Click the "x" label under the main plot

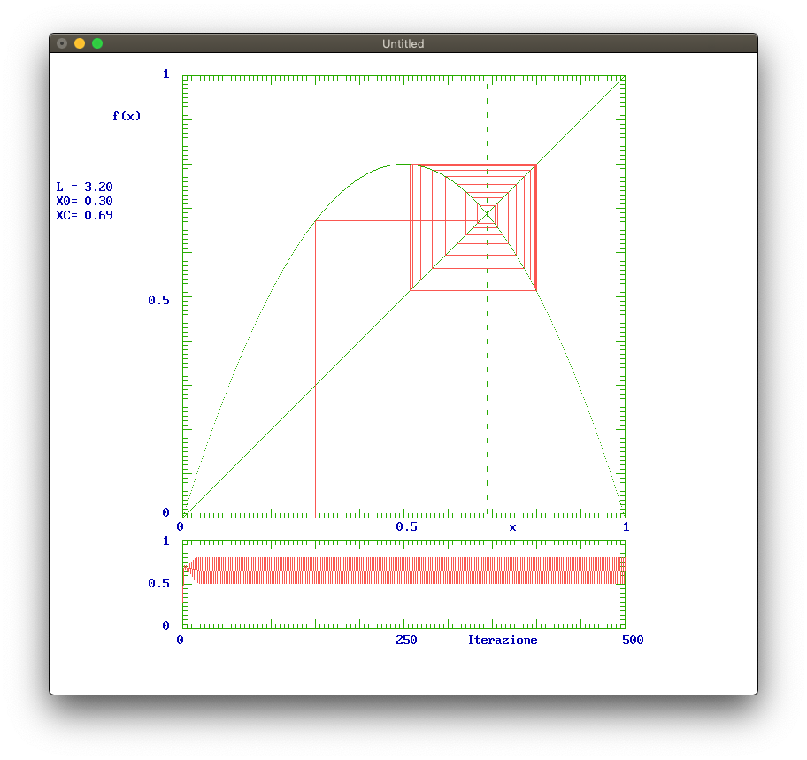click(x=512, y=526)
